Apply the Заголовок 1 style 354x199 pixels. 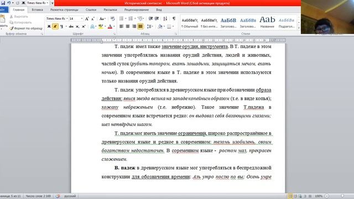point(228,23)
